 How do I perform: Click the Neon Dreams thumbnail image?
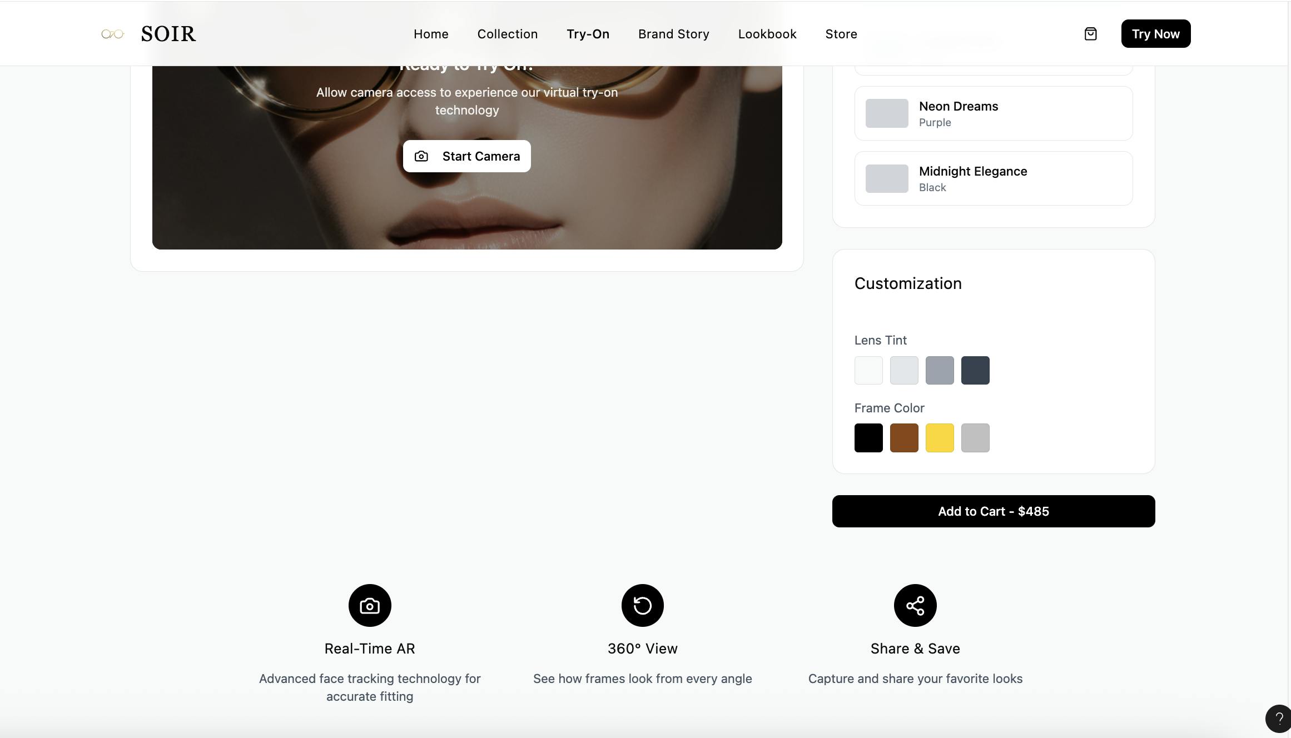[886, 113]
